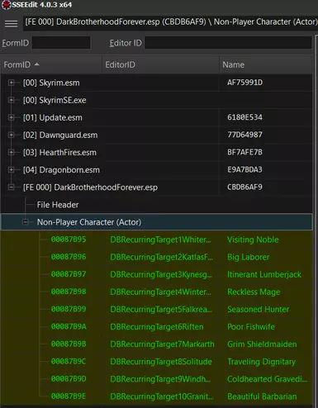Select the [03] HearthFires.esm row
The height and width of the screenshot is (408, 318).
(157, 152)
